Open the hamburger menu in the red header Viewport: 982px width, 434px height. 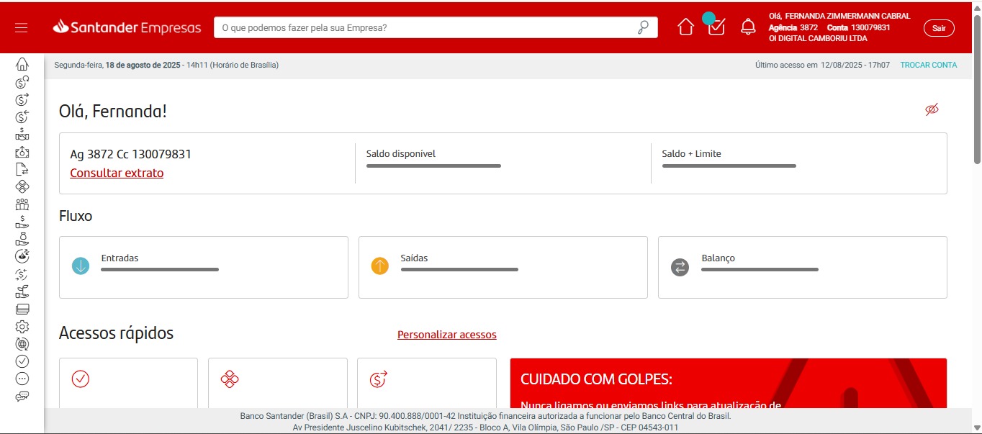tap(21, 27)
